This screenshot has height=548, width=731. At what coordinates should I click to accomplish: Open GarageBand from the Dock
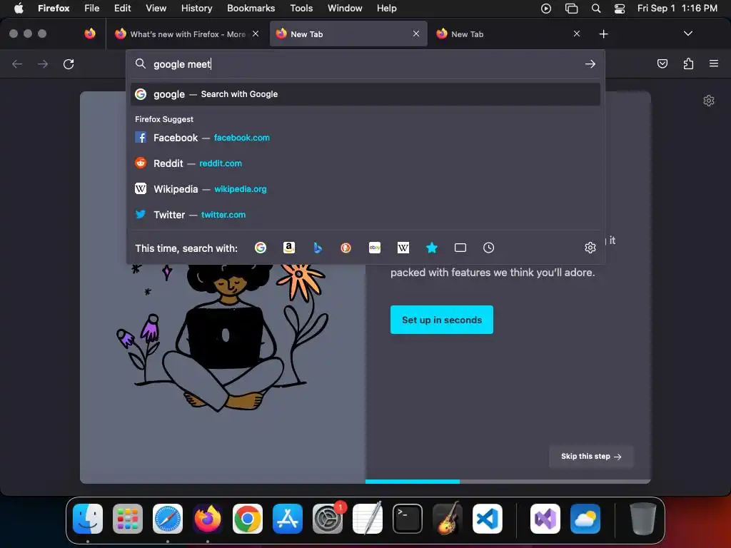[448, 519]
